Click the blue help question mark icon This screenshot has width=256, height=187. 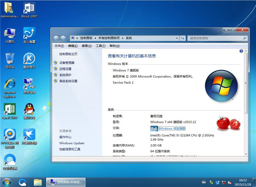click(x=241, y=51)
